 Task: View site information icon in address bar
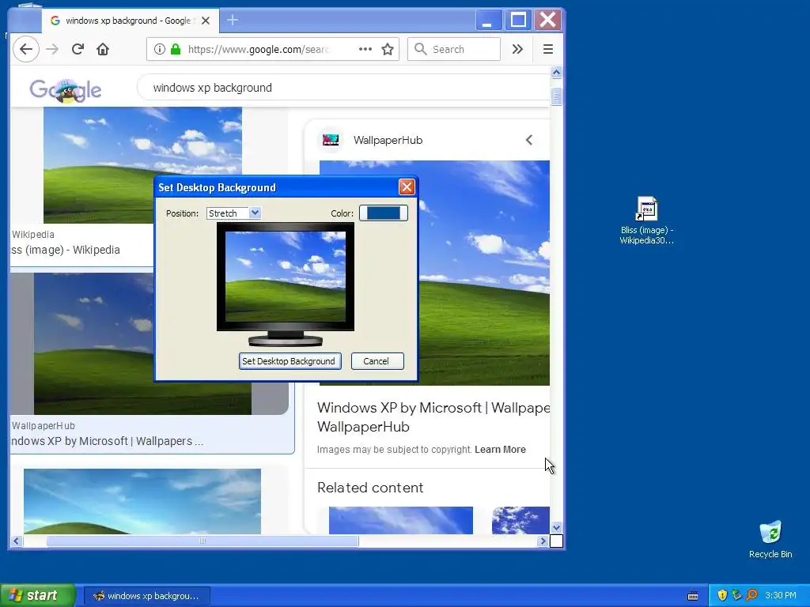(x=160, y=49)
